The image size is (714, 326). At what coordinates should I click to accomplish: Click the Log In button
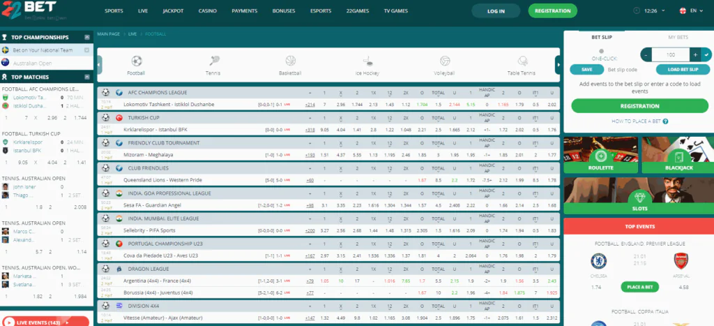click(496, 12)
